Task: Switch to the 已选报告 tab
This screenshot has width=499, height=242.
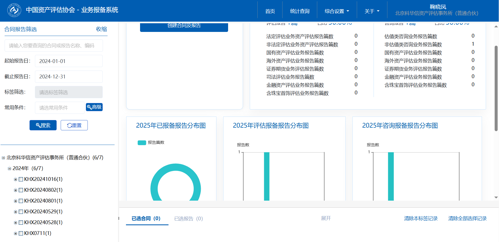Action: (x=188, y=218)
